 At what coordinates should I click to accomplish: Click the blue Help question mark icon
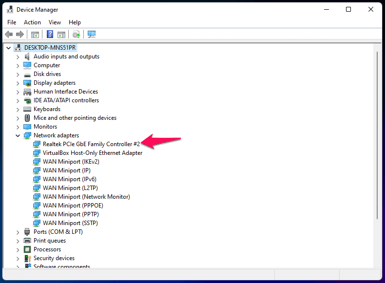pyautogui.click(x=50, y=35)
